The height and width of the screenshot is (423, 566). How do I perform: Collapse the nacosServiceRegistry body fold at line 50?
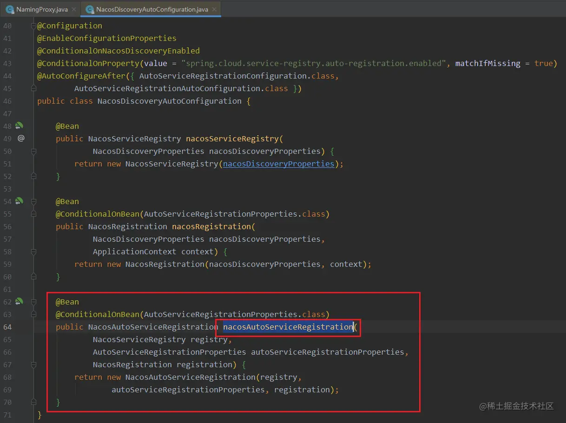click(x=33, y=151)
